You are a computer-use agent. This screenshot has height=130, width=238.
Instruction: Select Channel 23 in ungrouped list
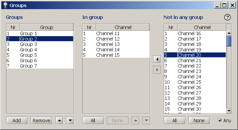195,71
